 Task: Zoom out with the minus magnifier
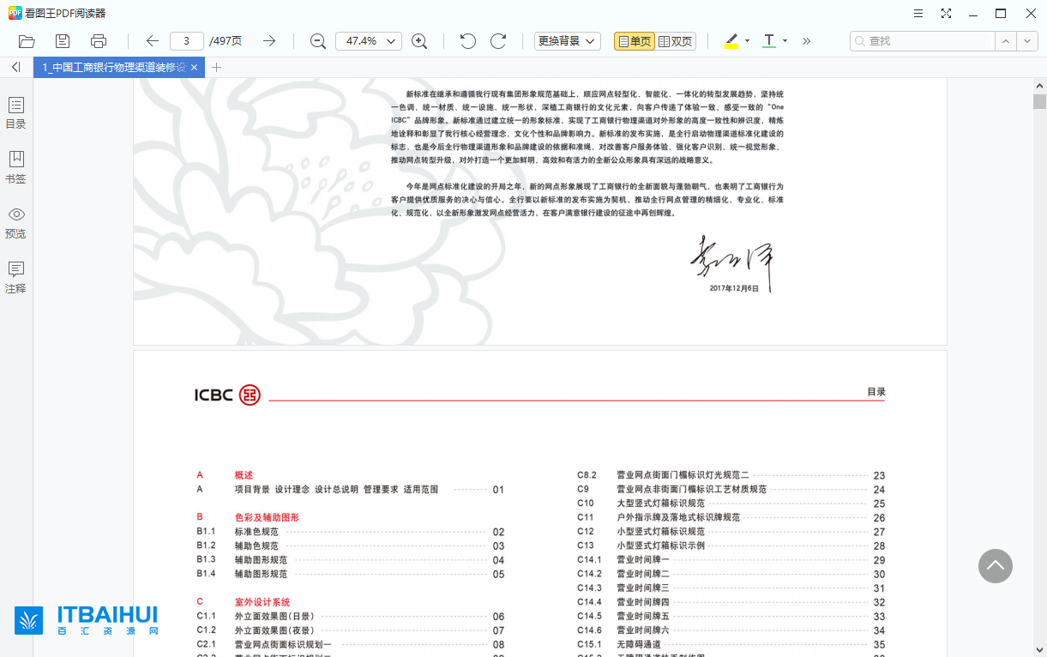pyautogui.click(x=318, y=41)
